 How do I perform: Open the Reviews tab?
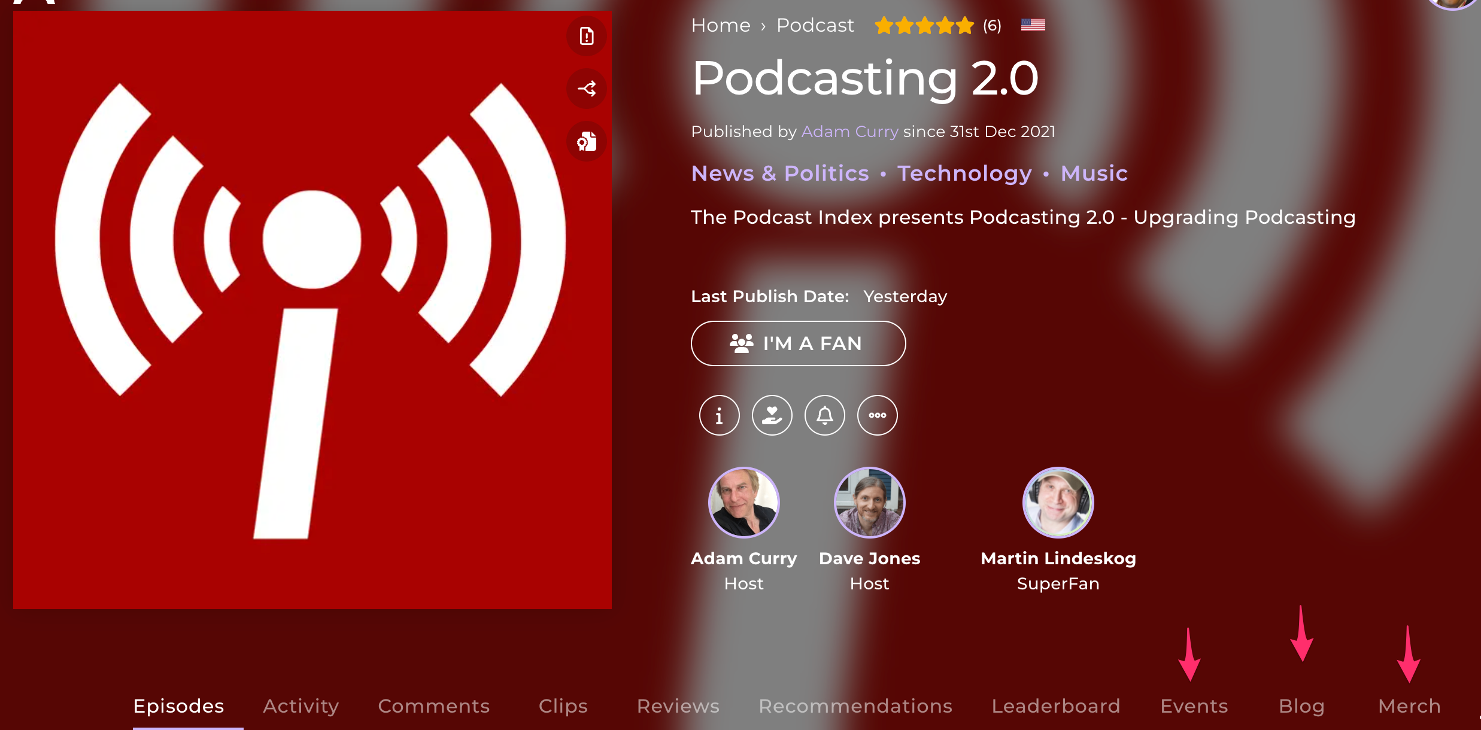(678, 706)
